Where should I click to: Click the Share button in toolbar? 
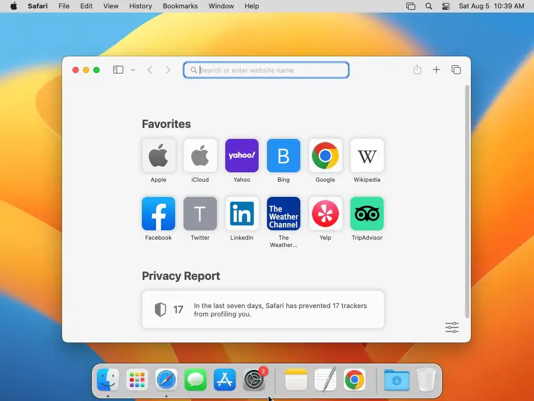click(417, 69)
